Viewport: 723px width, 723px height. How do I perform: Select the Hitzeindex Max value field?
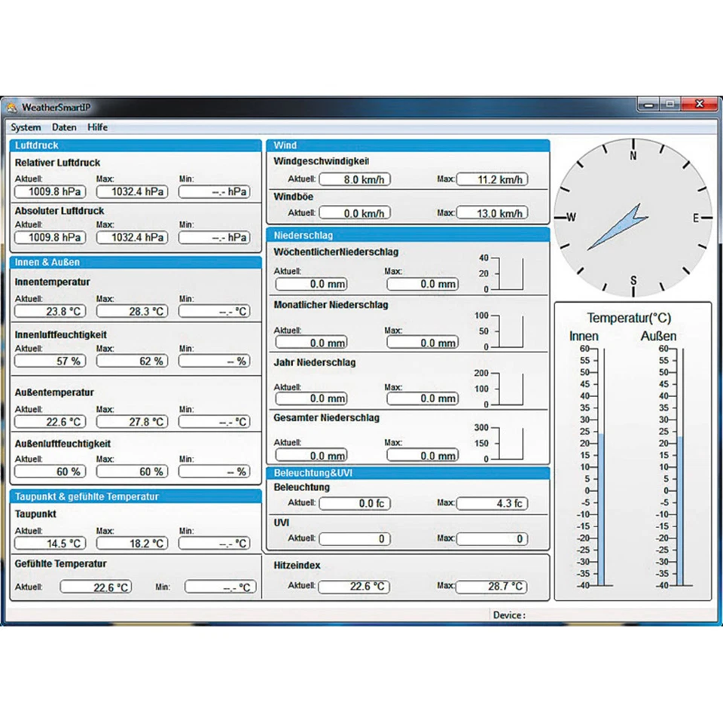click(492, 586)
